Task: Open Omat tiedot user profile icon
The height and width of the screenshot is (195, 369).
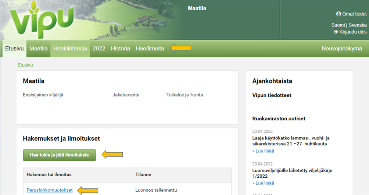Action: (x=338, y=14)
